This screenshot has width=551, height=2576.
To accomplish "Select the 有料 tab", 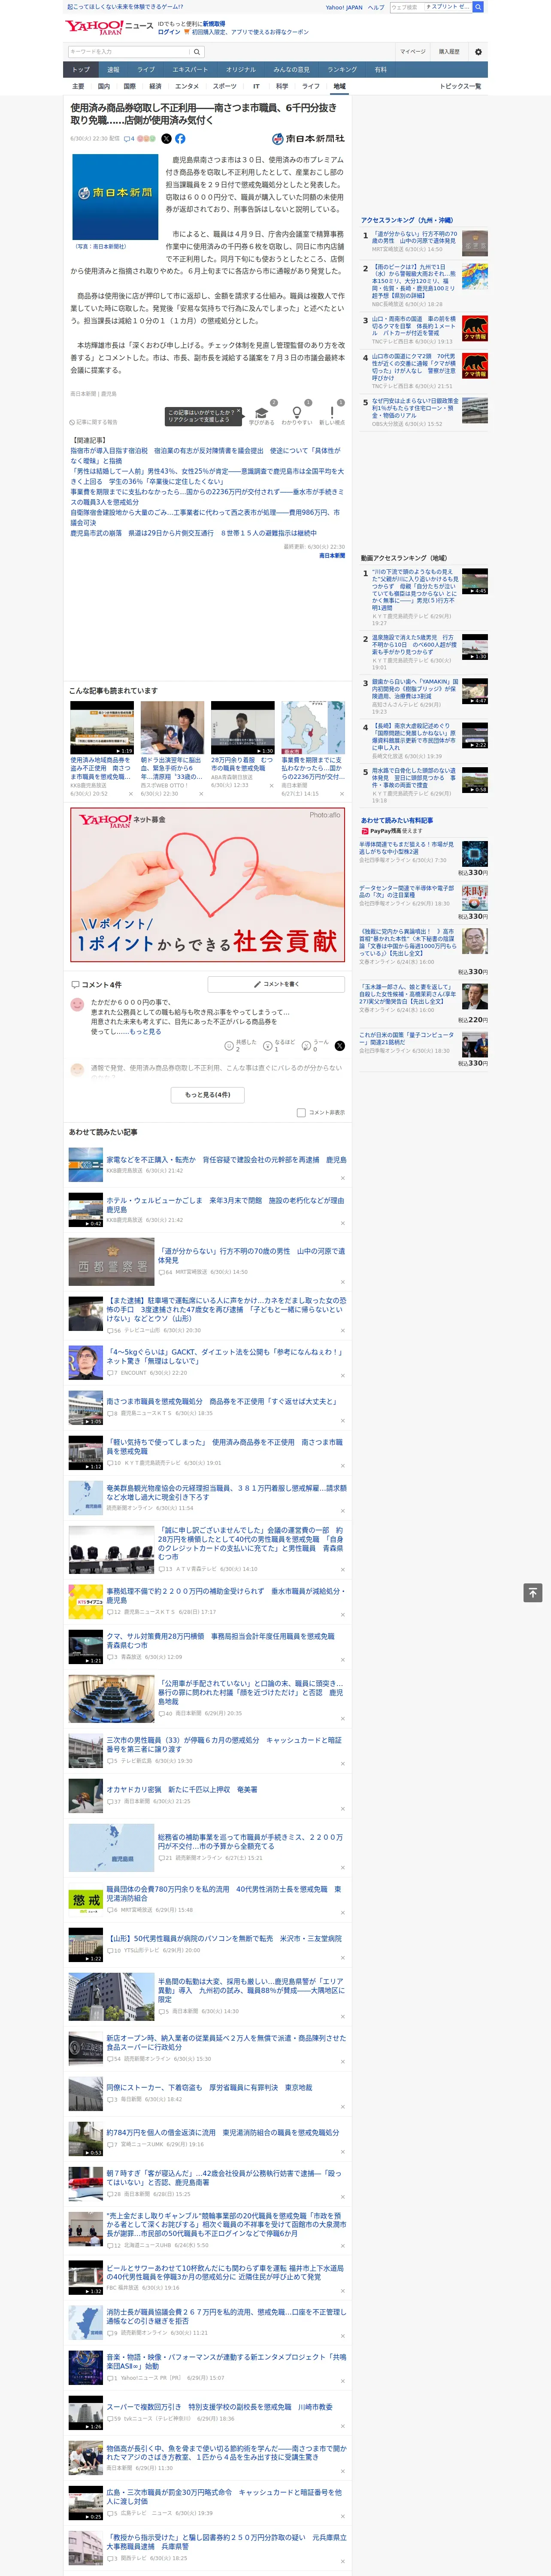I will click(381, 70).
